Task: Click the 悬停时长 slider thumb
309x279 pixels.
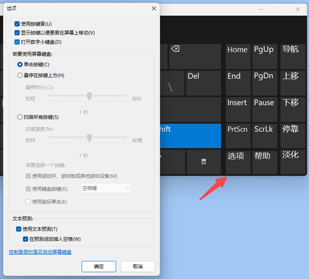Action: point(89,96)
